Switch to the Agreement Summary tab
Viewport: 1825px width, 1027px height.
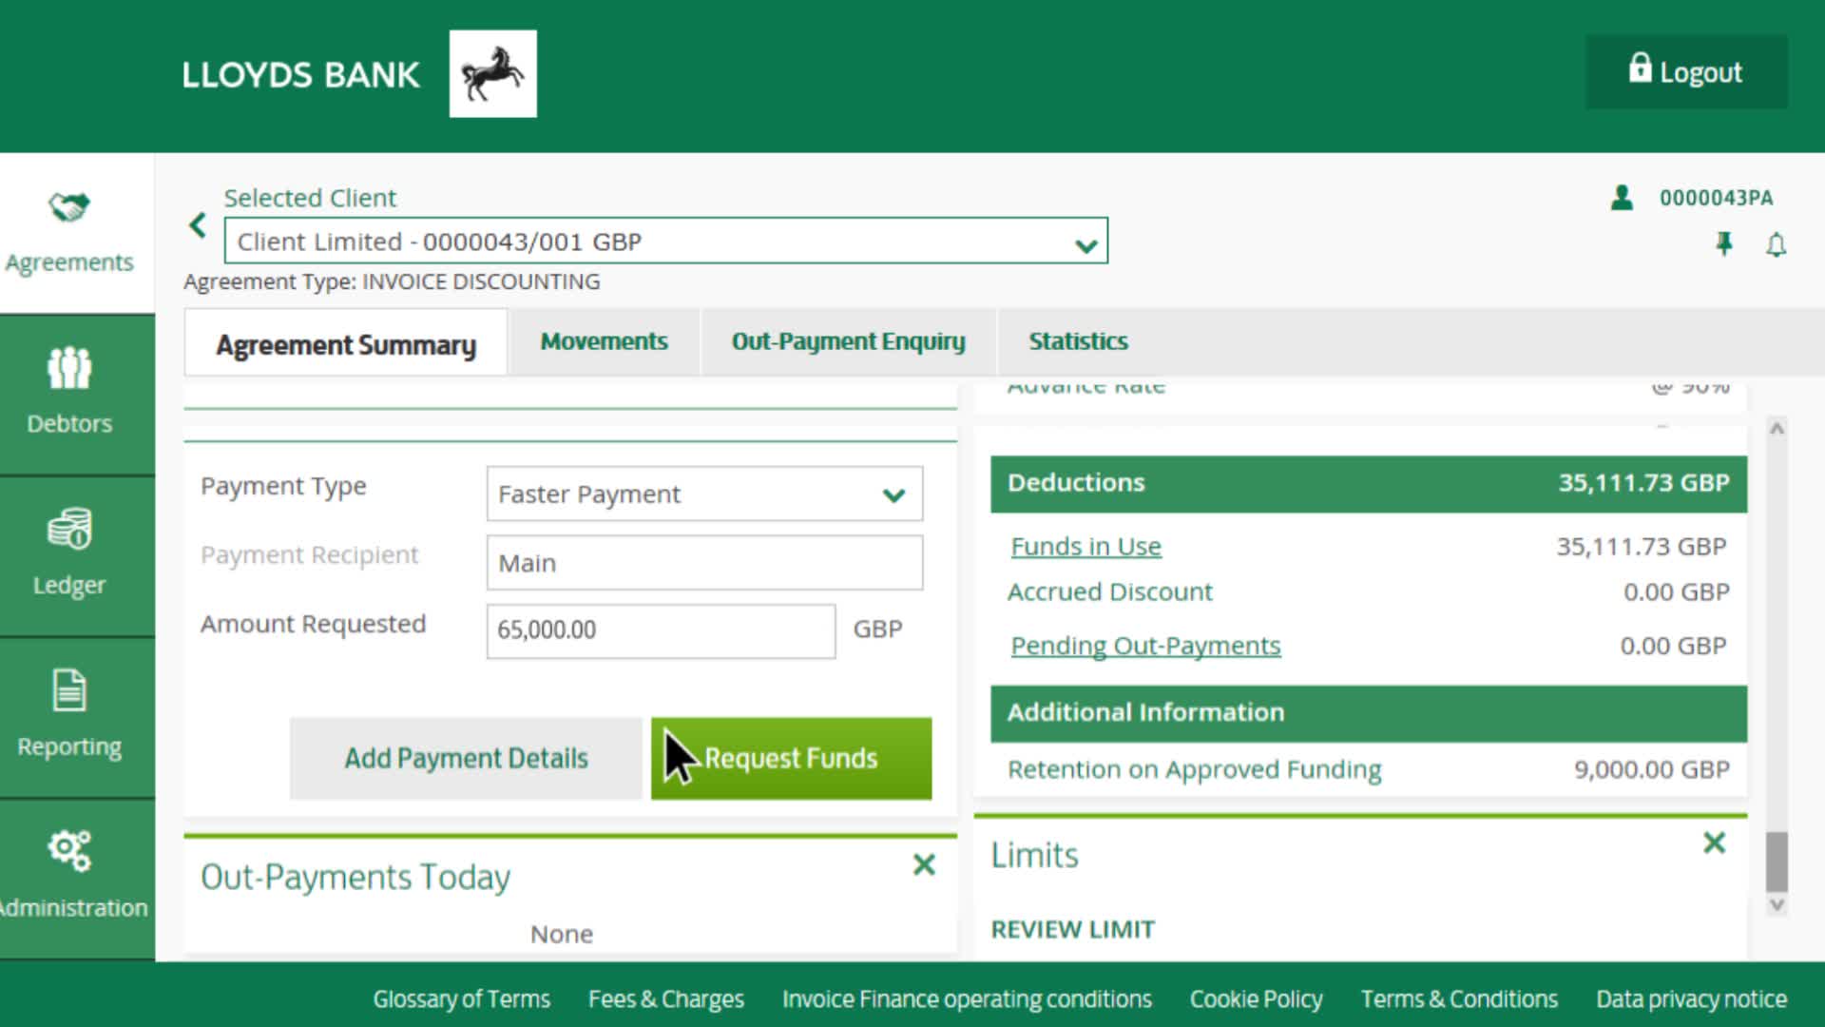tap(346, 344)
